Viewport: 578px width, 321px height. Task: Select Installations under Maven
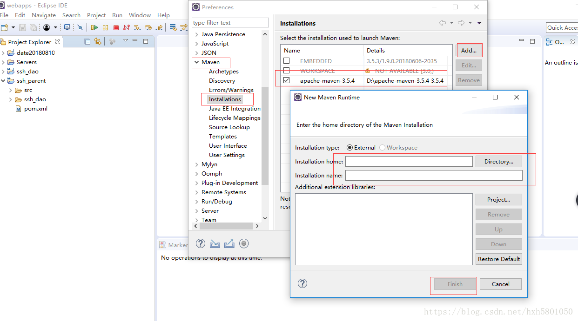(x=225, y=99)
